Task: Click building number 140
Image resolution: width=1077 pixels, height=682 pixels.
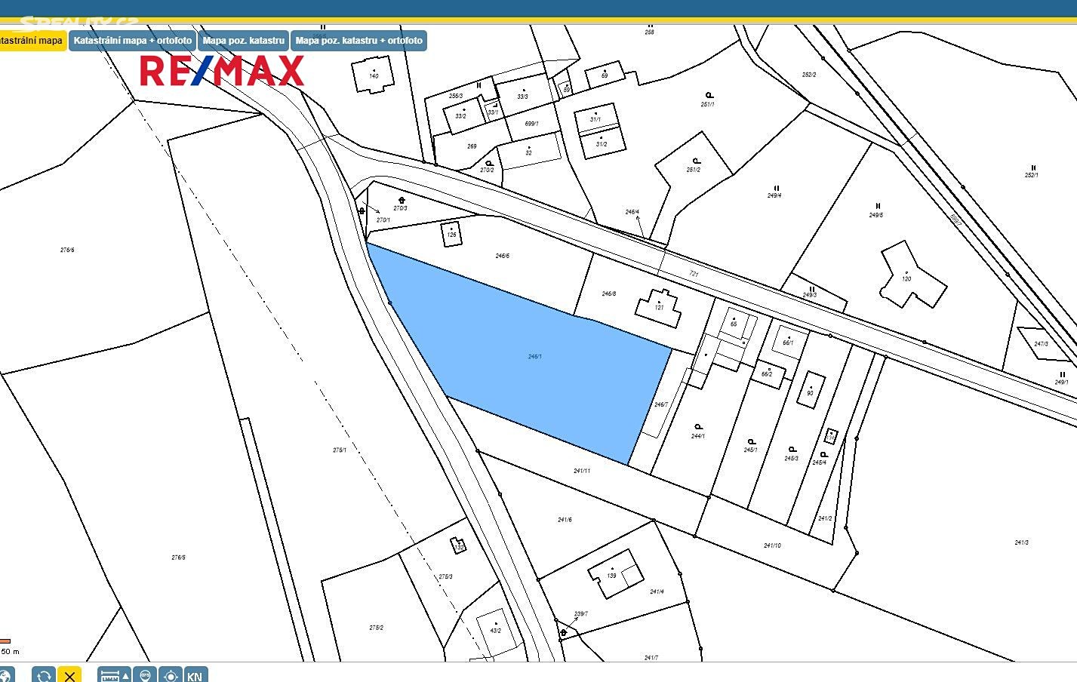Action: pyautogui.click(x=374, y=76)
